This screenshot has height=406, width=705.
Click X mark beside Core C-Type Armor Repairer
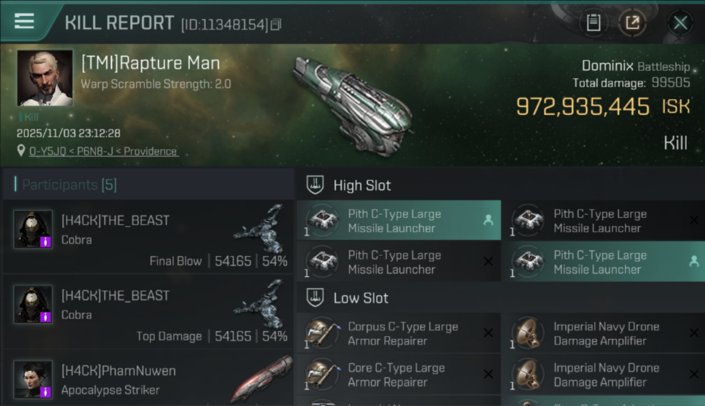488,375
